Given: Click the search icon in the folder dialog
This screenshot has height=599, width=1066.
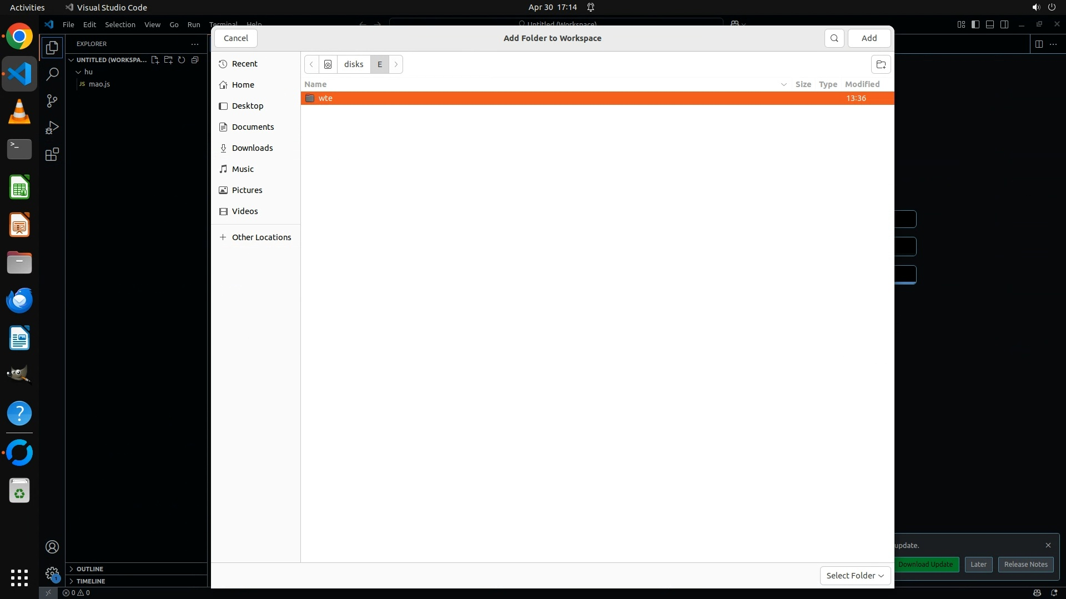Looking at the screenshot, I should [834, 38].
